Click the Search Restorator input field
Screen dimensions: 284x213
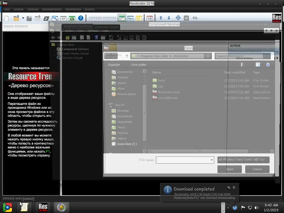239,56
